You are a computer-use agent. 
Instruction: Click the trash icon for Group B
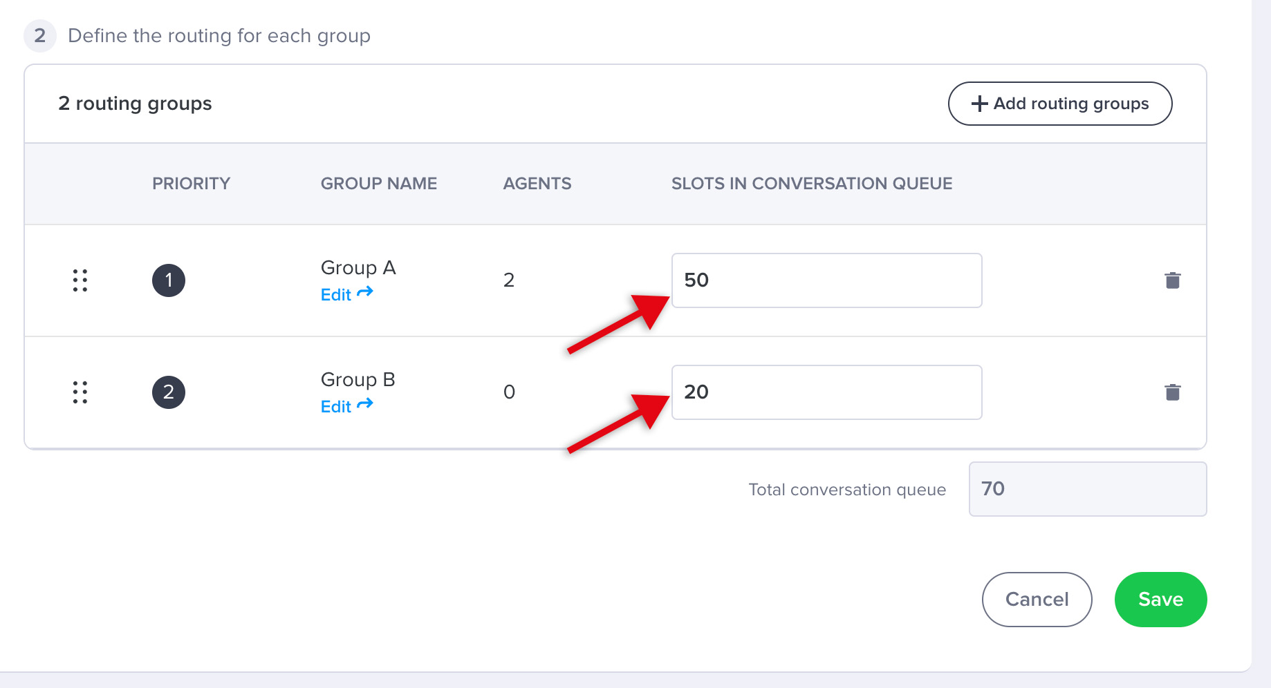click(x=1172, y=392)
